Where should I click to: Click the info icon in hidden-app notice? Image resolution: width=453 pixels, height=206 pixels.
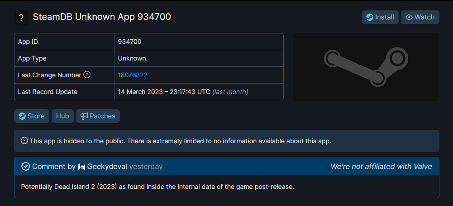pos(24,141)
